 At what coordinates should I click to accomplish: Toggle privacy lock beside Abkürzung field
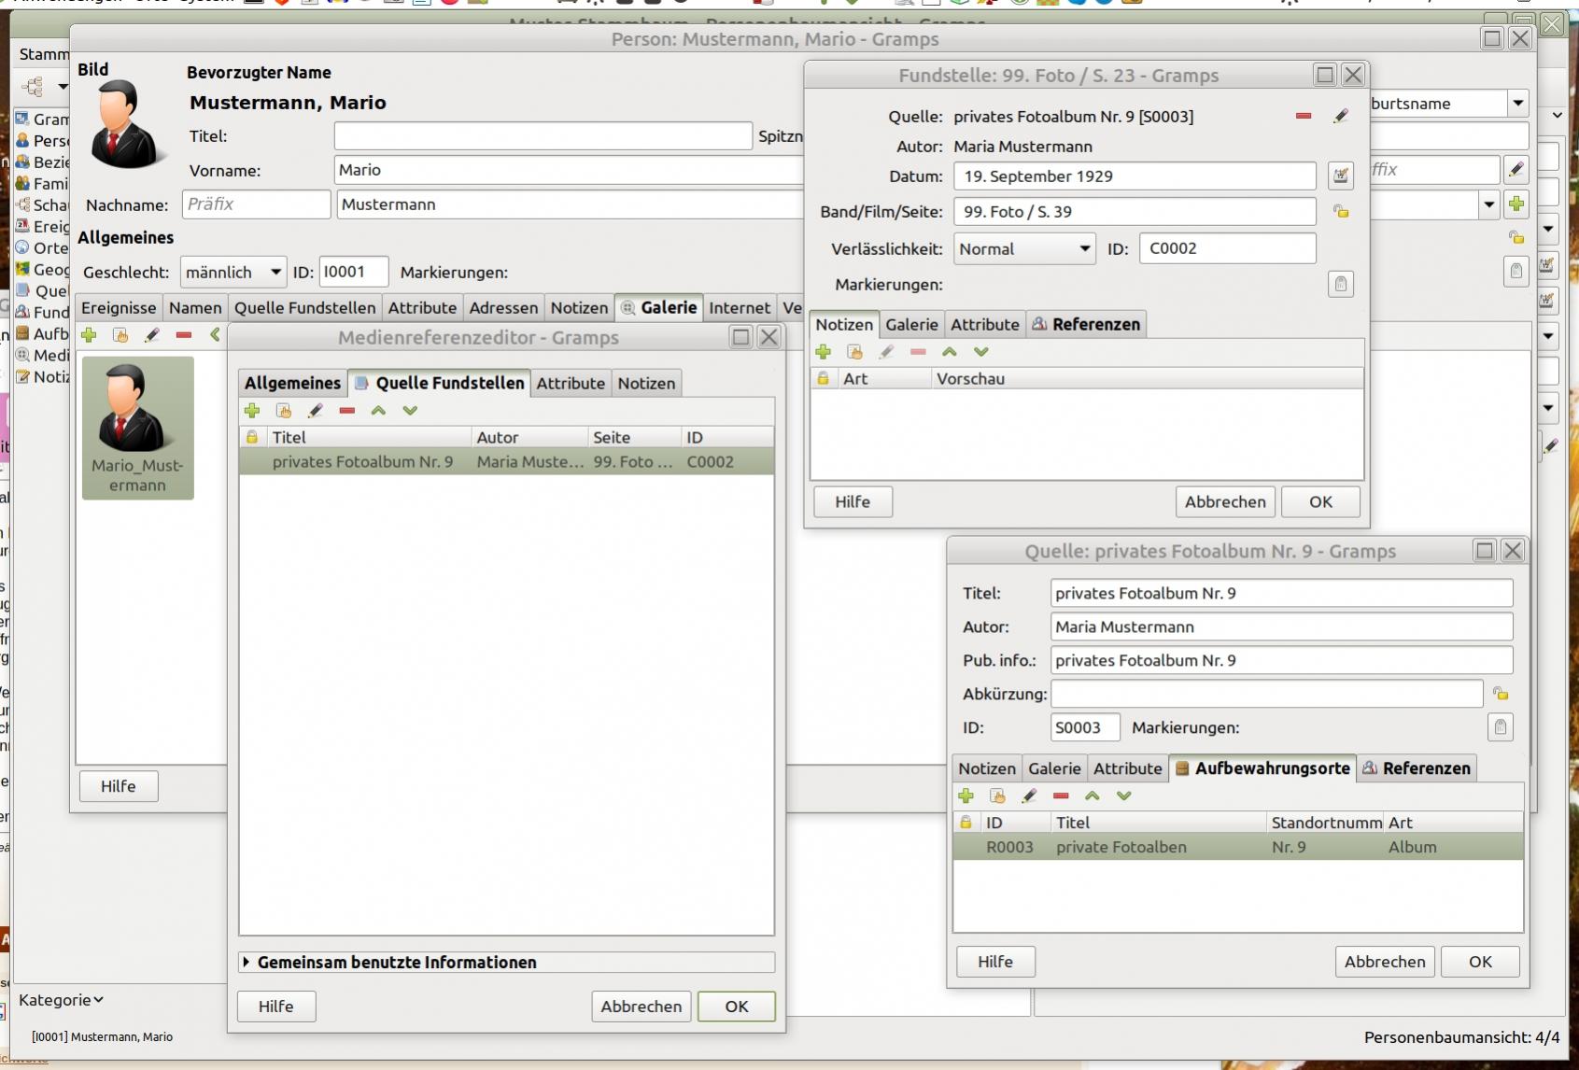click(x=1501, y=694)
